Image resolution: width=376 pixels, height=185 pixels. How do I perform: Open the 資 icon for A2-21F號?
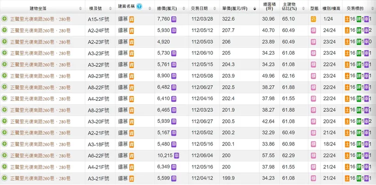(132, 133)
